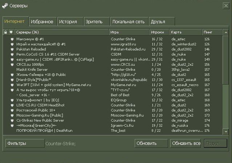
Task: Select the - CooL_server +16 - row
Action: (113, 95)
